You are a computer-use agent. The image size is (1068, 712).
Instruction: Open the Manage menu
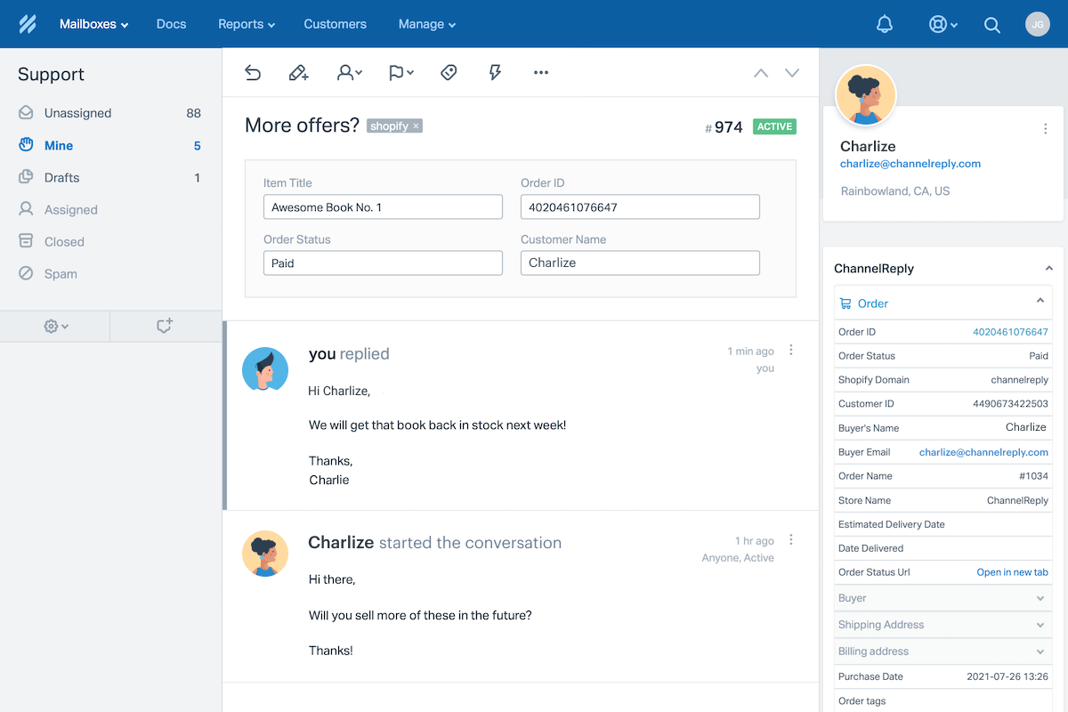427,24
